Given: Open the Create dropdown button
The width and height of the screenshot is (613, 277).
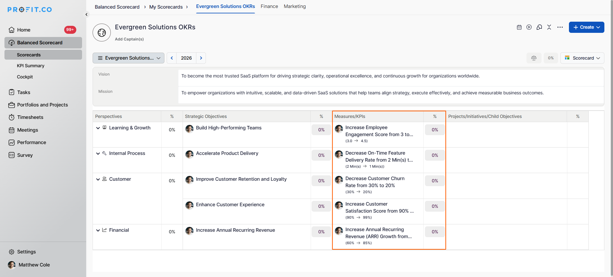Looking at the screenshot, I should coord(587,27).
